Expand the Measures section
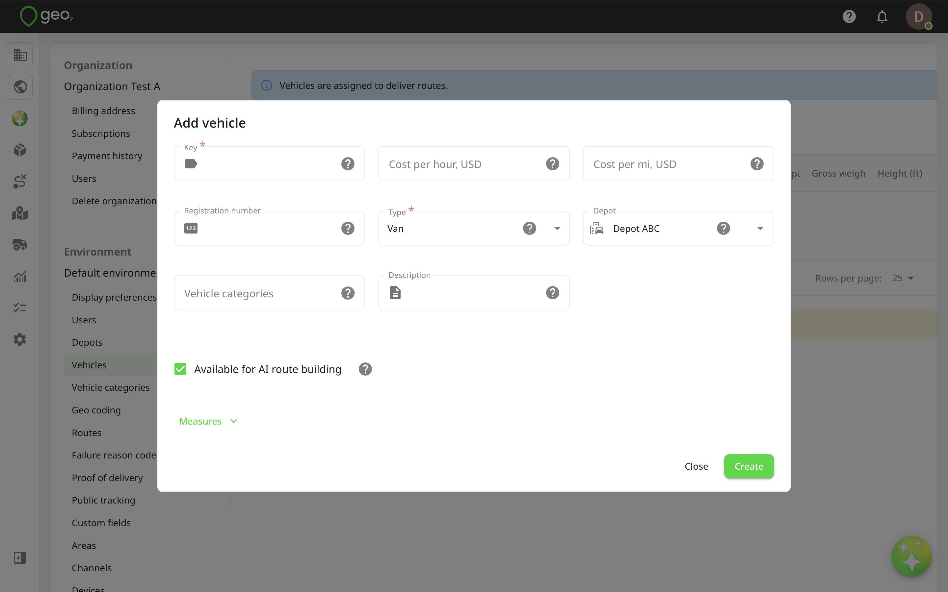948x592 pixels. (x=208, y=421)
